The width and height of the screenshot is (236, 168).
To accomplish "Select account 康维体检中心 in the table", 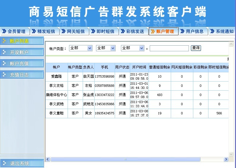I will click(x=56, y=95).
